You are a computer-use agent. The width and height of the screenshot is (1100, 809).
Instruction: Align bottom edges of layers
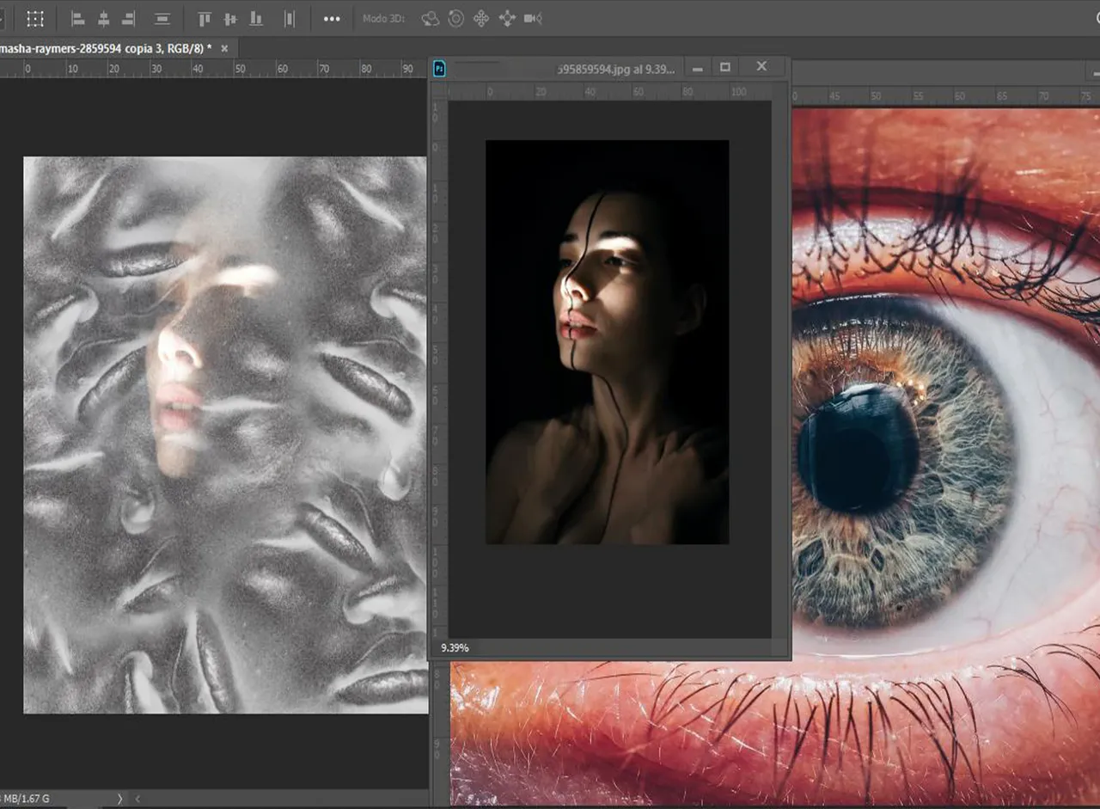coord(256,18)
